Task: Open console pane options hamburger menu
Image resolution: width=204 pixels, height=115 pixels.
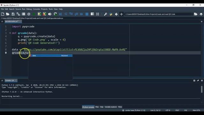Action: 202,80
